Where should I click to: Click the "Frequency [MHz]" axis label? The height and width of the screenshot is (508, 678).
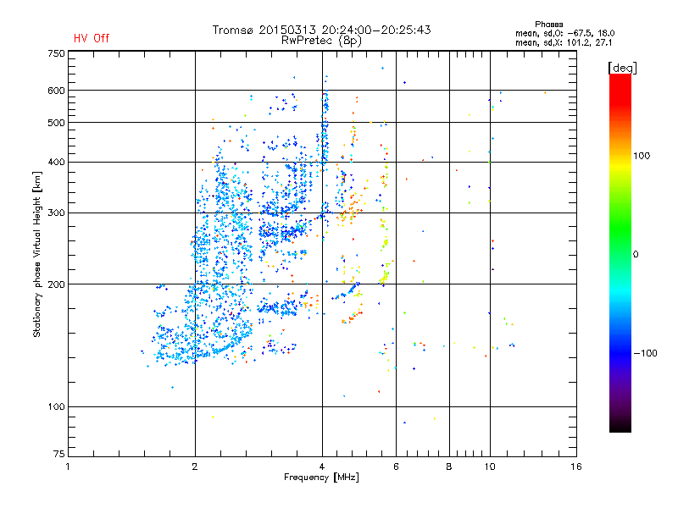tap(321, 478)
